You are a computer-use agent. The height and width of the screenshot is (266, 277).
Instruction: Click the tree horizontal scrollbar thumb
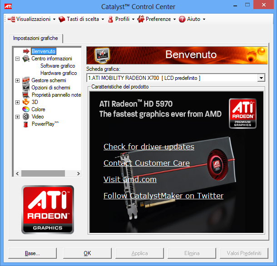pos(43,173)
